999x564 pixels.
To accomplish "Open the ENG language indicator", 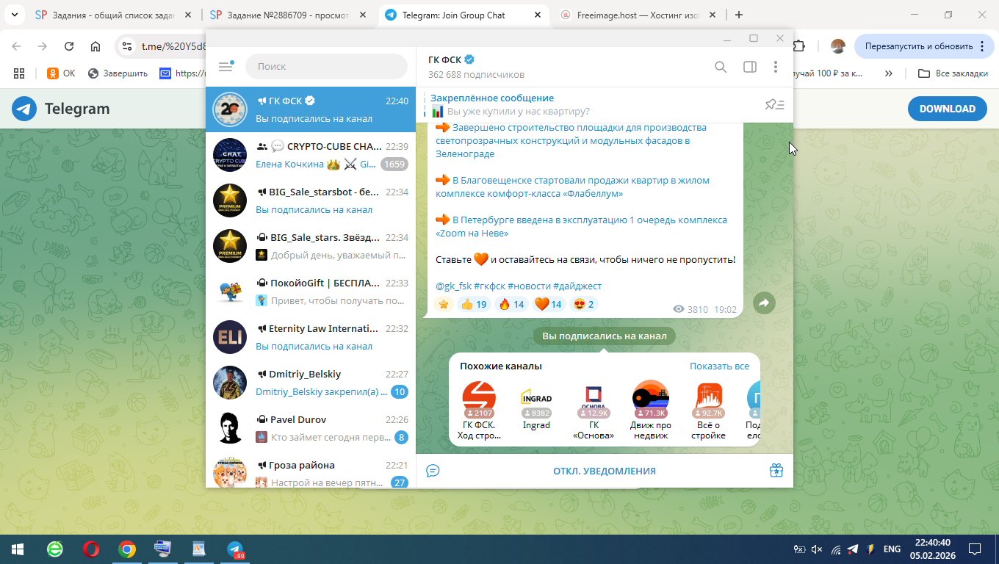I will 892,549.
